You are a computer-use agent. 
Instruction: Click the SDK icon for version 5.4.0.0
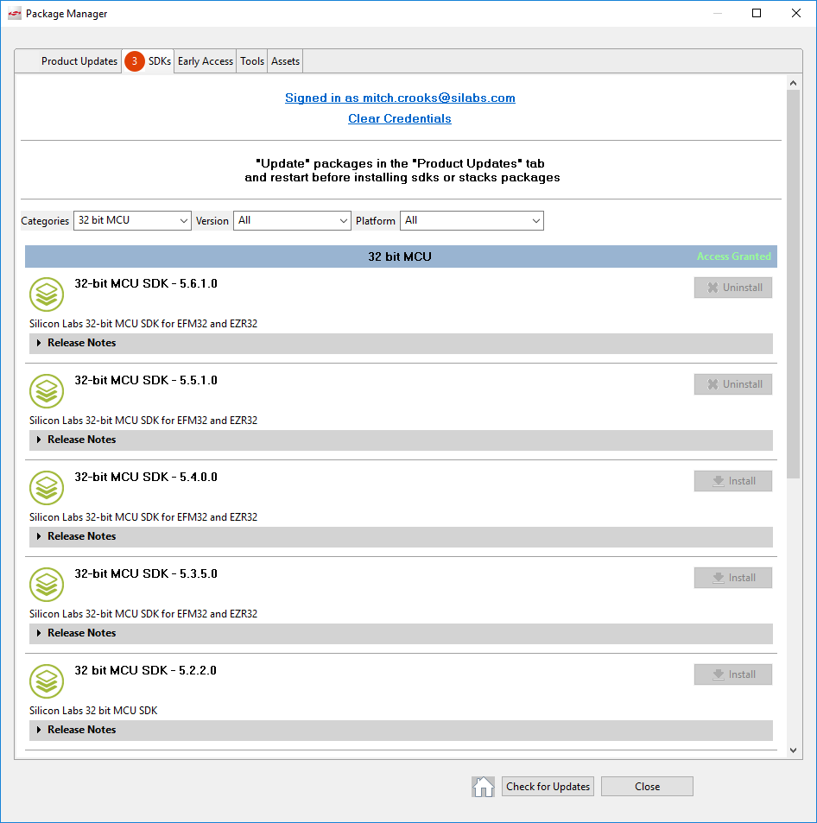[x=47, y=488]
